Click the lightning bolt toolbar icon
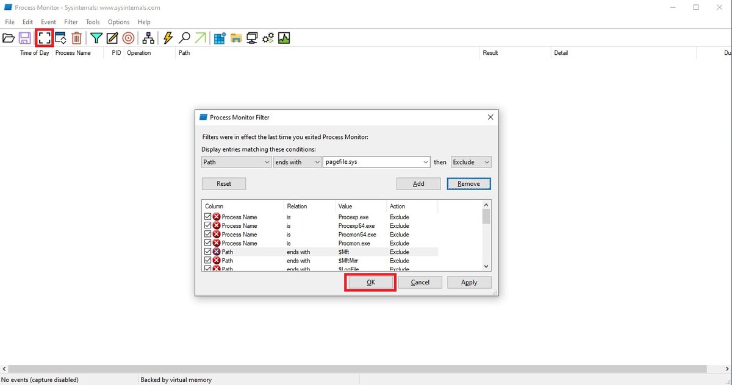732x385 pixels. (168, 38)
